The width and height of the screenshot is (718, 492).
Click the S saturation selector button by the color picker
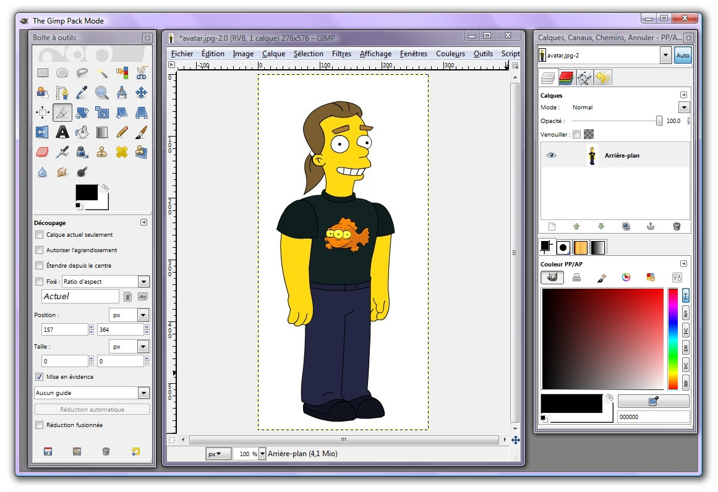pyautogui.click(x=685, y=313)
